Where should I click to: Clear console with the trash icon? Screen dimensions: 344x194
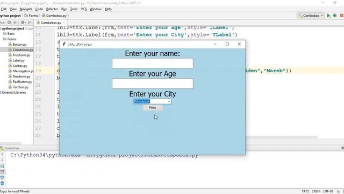pos(2,183)
